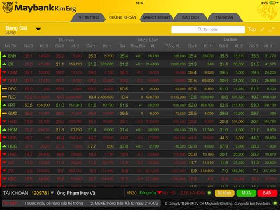Image resolution: width=280 pixels, height=210 pixels.
Task: Click the DRC unchanged dash icon
Action: click(4, 89)
